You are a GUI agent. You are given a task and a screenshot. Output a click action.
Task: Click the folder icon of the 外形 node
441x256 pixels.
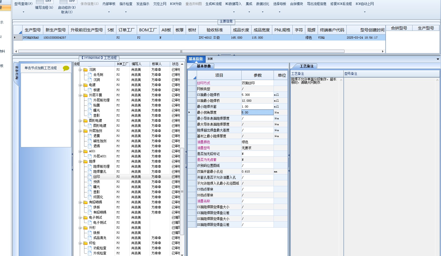pos(85,228)
